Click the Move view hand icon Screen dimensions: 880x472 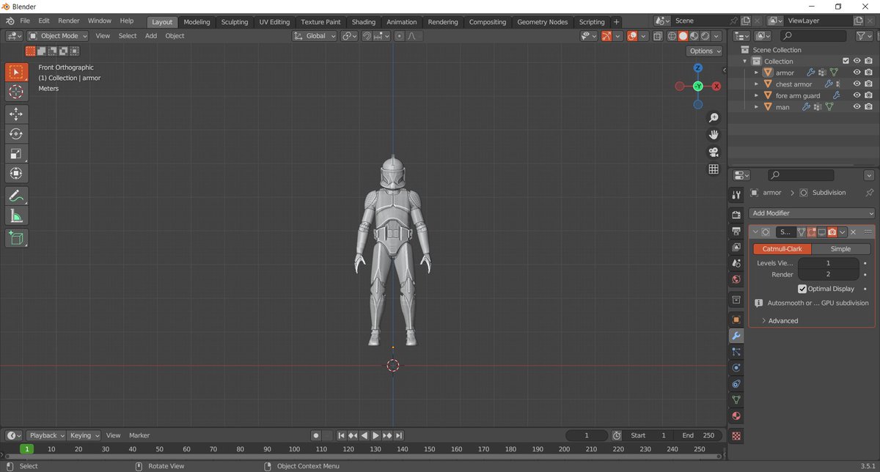tap(714, 135)
